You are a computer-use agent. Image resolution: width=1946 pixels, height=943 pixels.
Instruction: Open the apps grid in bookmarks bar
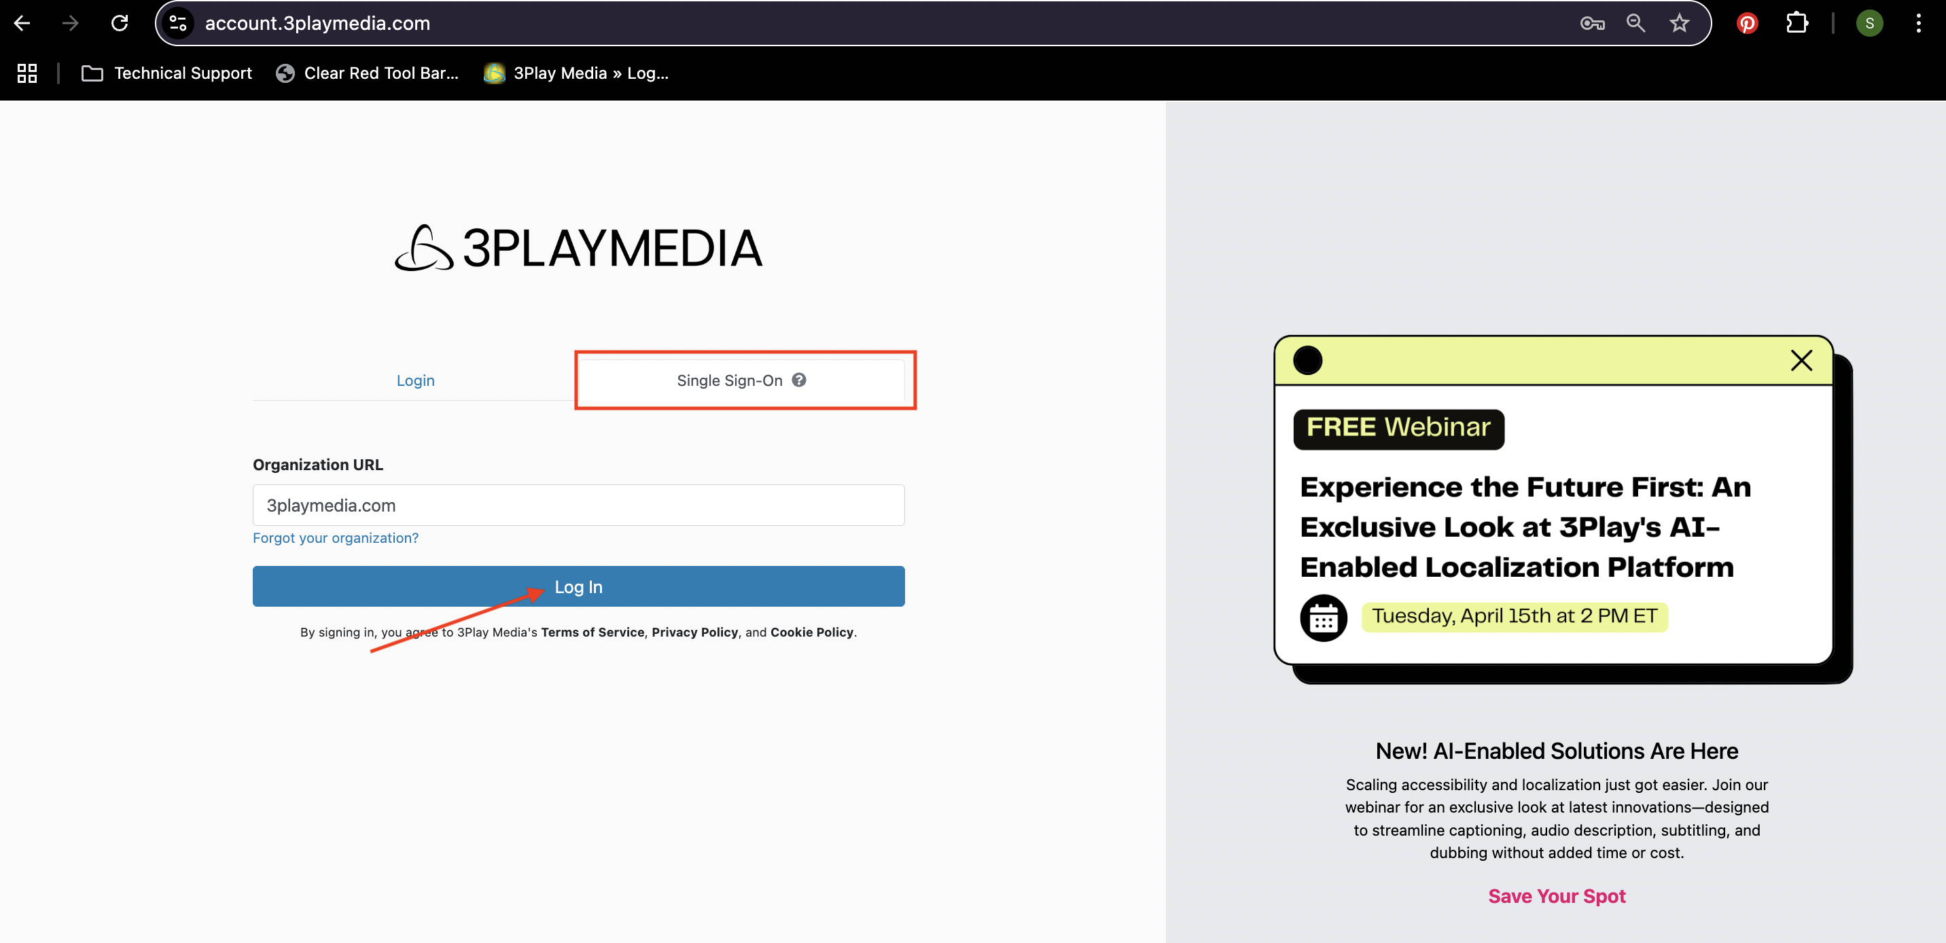27,73
